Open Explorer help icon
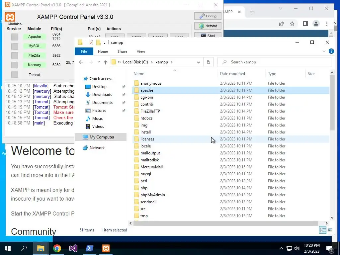The height and width of the screenshot is (255, 340). coord(331,51)
